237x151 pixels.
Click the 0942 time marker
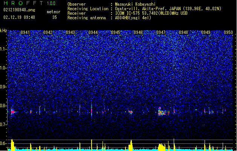point(48,32)
